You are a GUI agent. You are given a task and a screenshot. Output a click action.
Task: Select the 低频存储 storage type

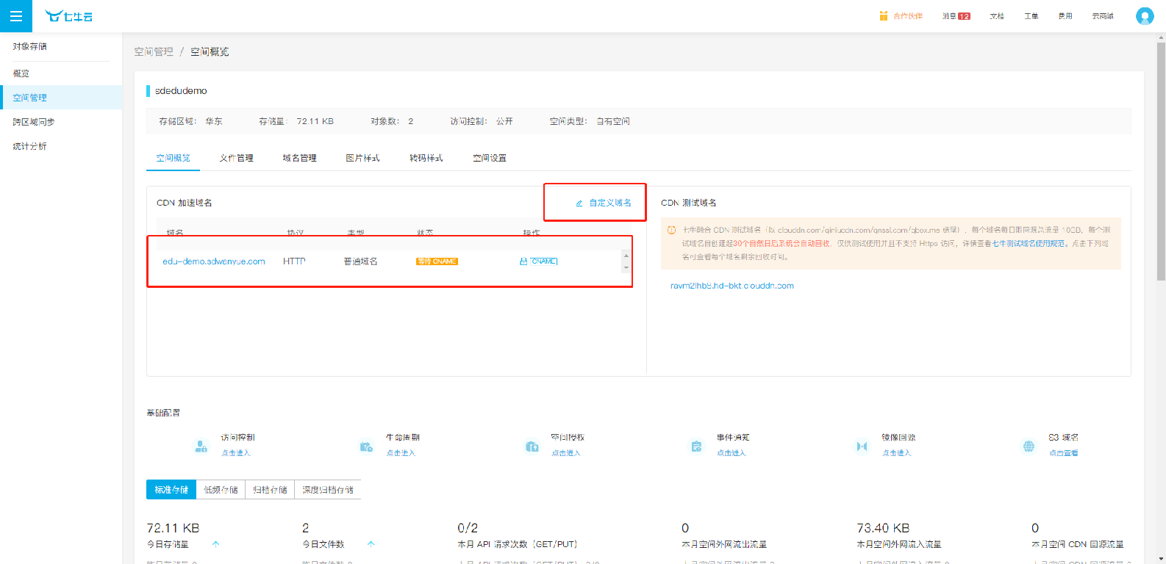pos(221,490)
